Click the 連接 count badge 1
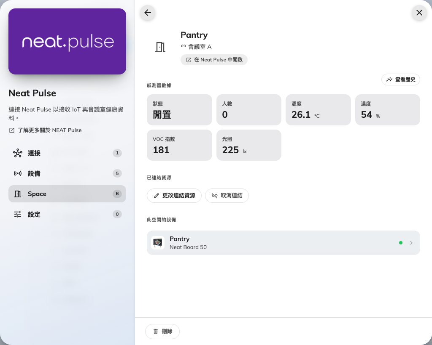 pos(117,153)
